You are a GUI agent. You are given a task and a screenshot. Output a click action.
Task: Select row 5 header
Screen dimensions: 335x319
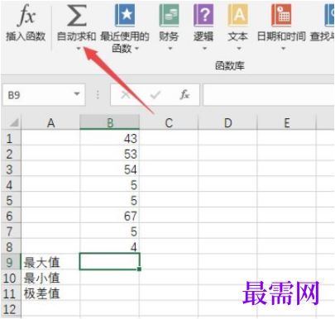click(10, 200)
